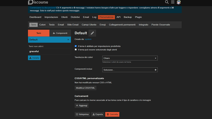Image resolution: width=212 pixels, height=119 pixels.
Task: Follow the Cominciamo la discussione link
Action: pos(43,8)
